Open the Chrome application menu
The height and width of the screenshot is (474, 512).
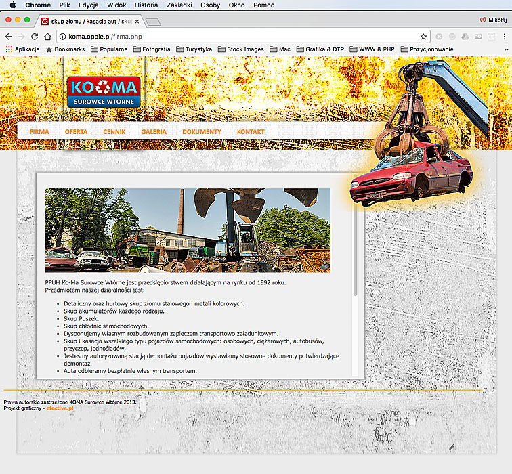tap(38, 5)
